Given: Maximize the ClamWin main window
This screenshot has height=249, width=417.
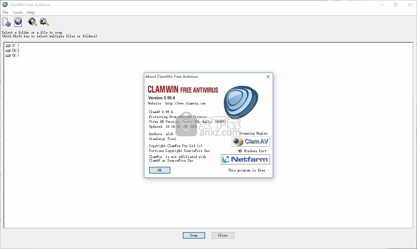Looking at the screenshot, I should coord(396,5).
